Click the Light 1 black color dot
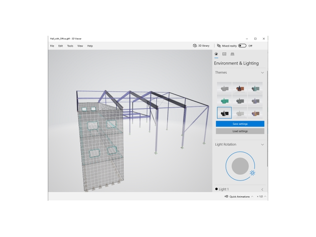The height and width of the screenshot is (237, 316). (217, 189)
